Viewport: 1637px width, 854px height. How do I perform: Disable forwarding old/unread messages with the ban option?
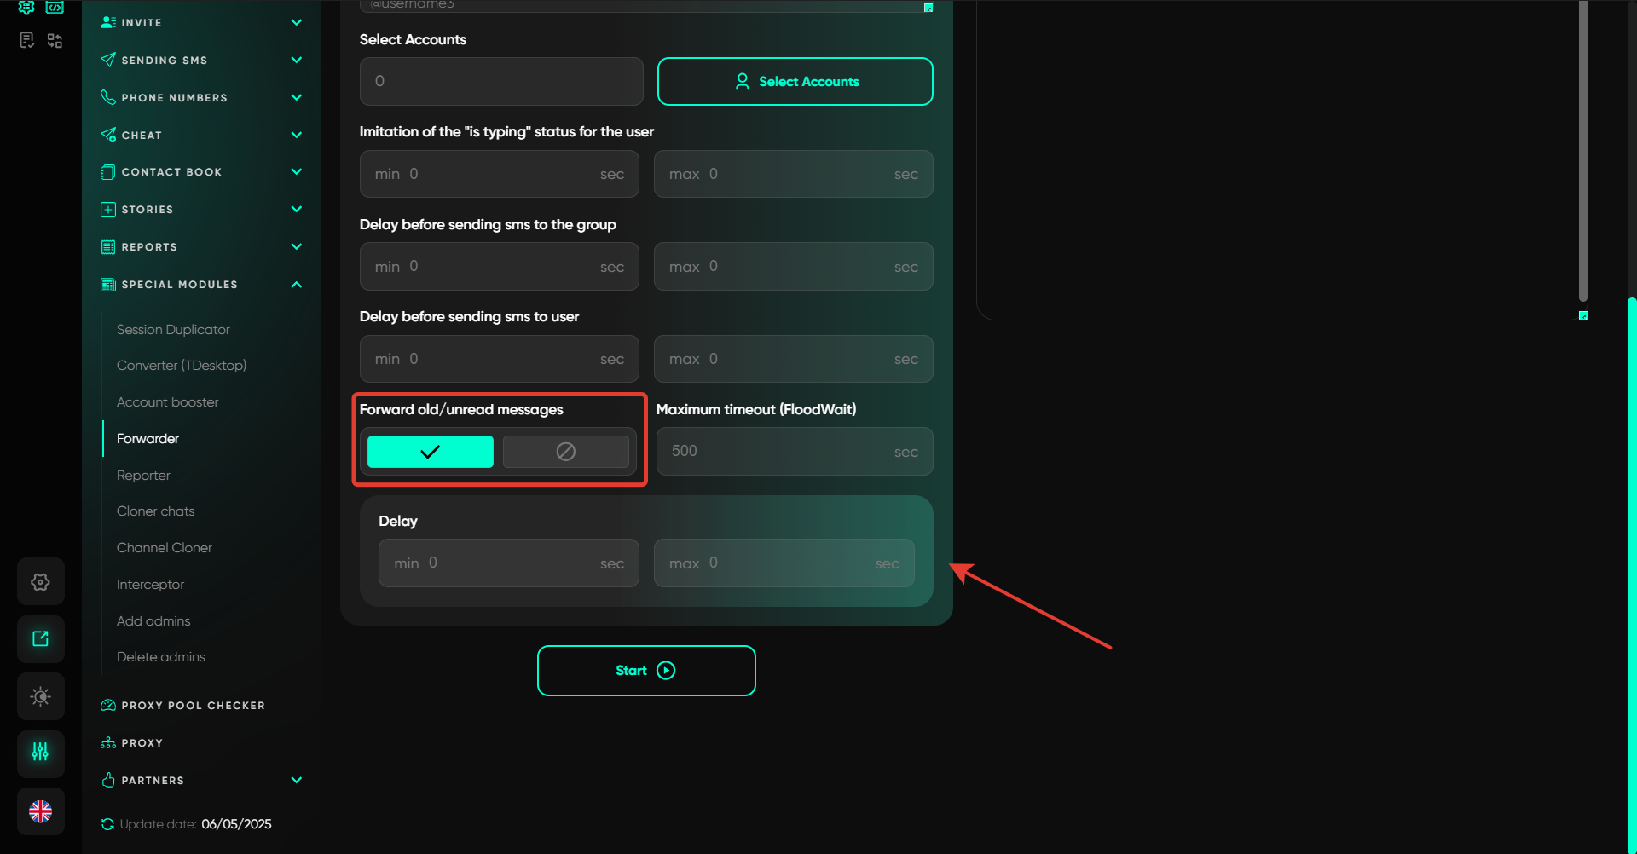pyautogui.click(x=565, y=452)
